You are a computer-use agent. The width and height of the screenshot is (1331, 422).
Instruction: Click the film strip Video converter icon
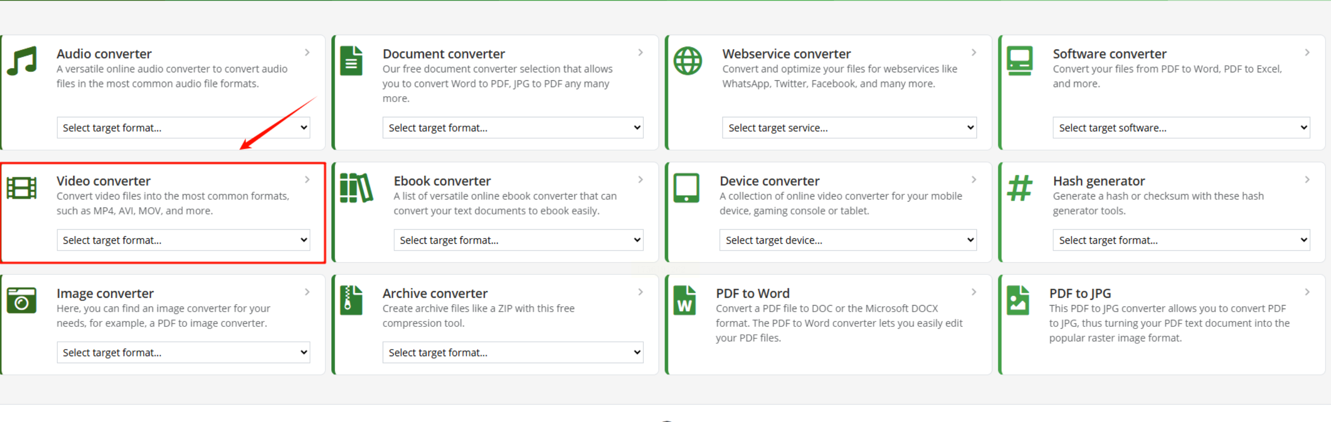coord(22,188)
